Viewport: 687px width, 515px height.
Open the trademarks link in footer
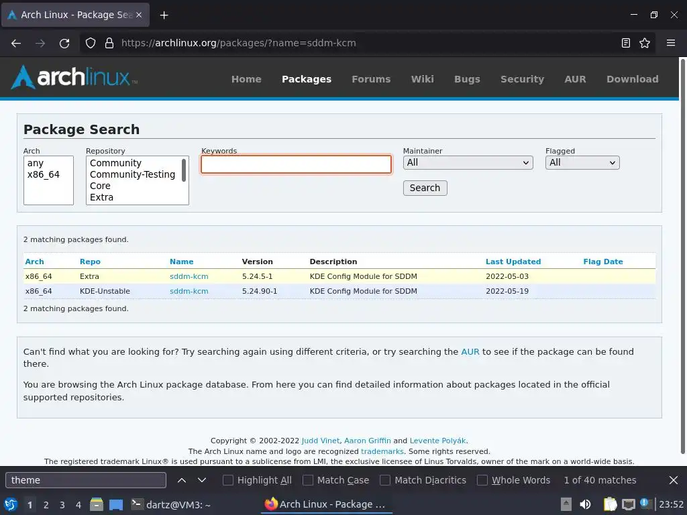click(382, 451)
